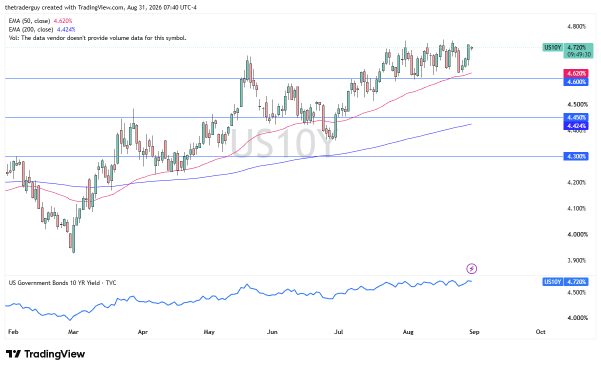Viewport: 601px width, 369px height.
Task: Click the TradingView logo at bottom left
Action: (x=45, y=354)
